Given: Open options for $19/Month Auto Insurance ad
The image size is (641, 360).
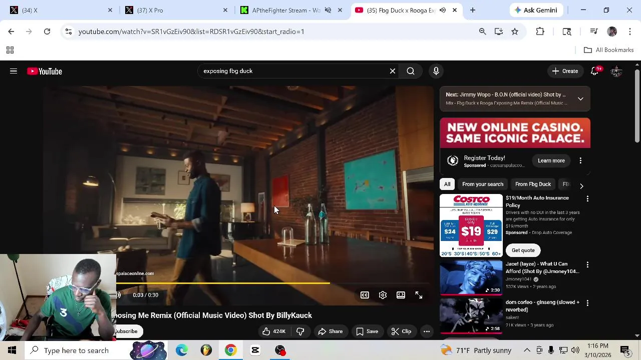Looking at the screenshot, I should (x=587, y=198).
